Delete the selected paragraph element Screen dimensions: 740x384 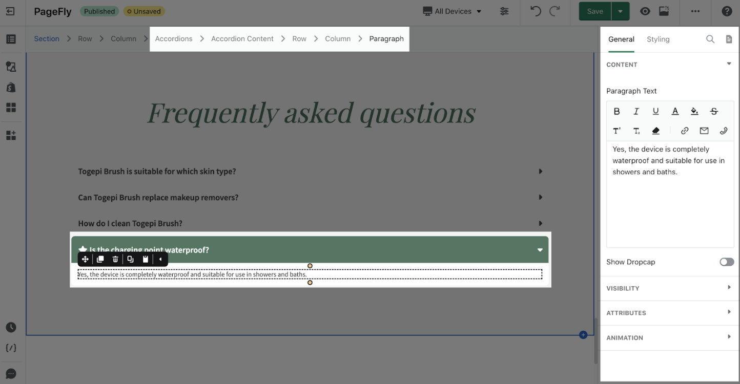coord(115,259)
